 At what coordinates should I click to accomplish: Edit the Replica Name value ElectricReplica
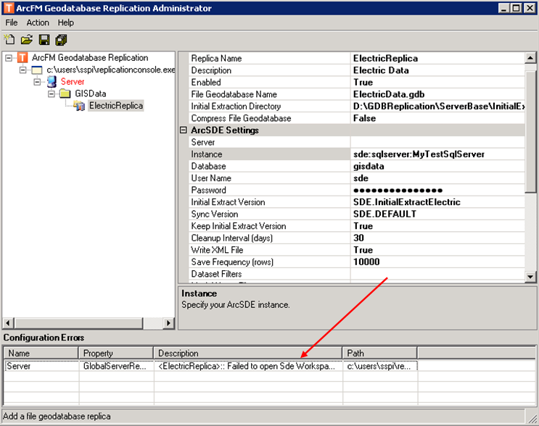(x=437, y=59)
